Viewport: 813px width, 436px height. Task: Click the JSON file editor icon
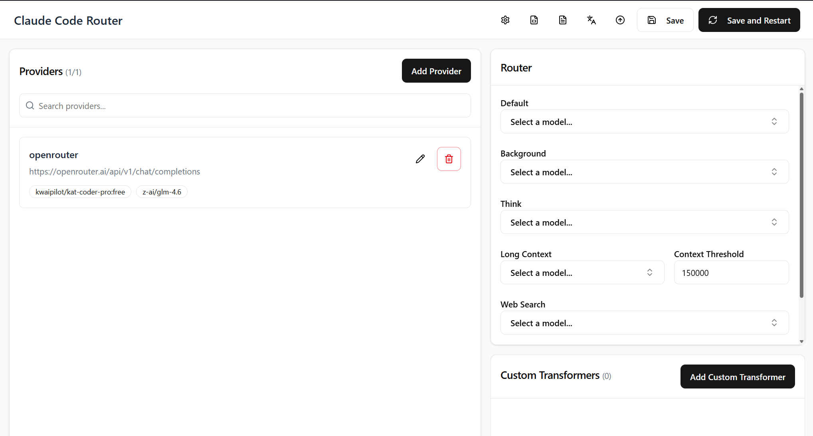pos(534,20)
